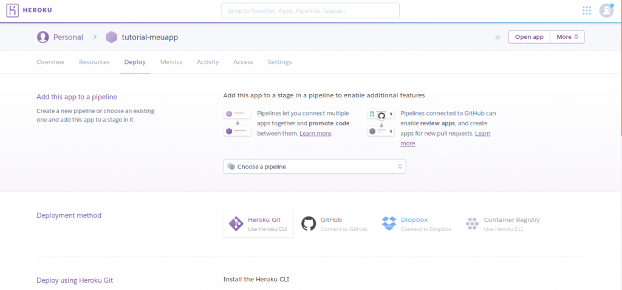The width and height of the screenshot is (622, 290).
Task: Click the Open app button
Action: tap(528, 37)
